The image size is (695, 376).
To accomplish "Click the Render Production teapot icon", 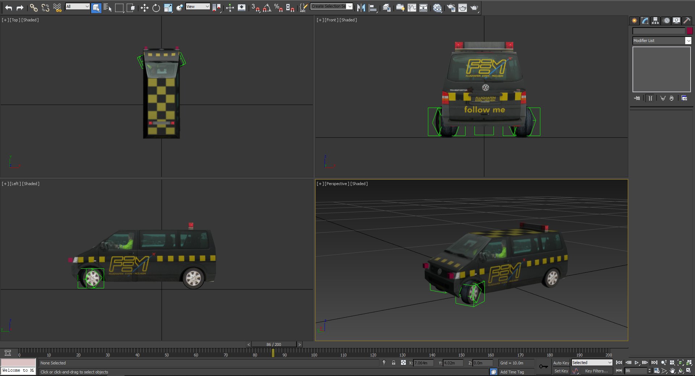I will (474, 8).
